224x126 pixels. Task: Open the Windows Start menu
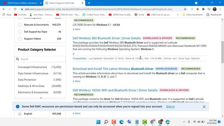tap(98, 122)
